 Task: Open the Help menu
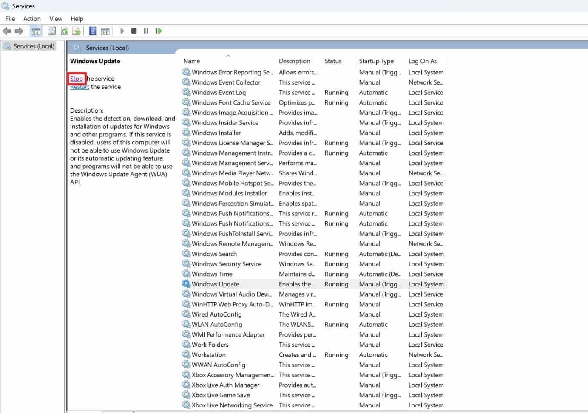(77, 19)
